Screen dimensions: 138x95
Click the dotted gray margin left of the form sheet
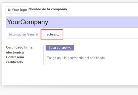[1, 44]
